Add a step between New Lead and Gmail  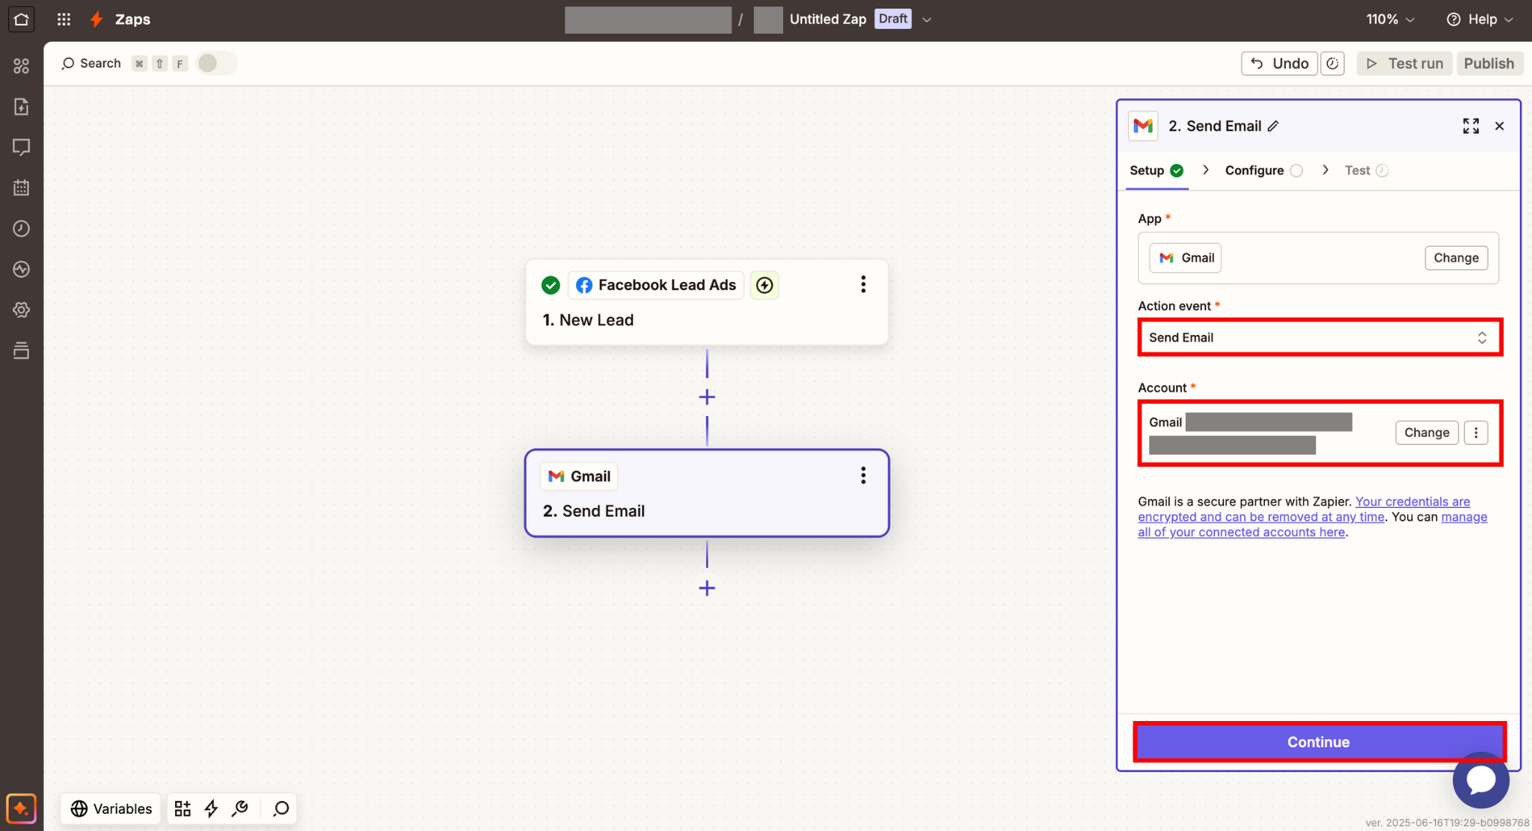[x=707, y=397]
